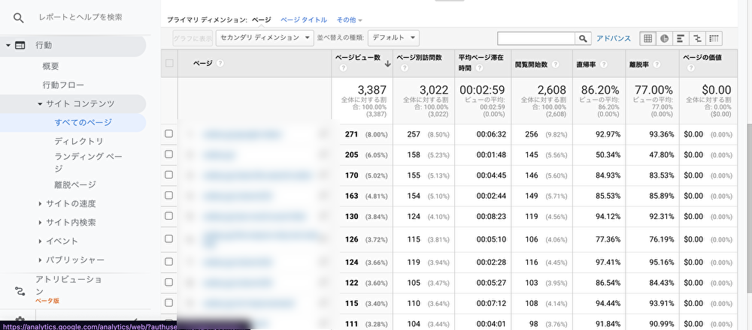This screenshot has height=330, width=752.
Task: Click the 97.41% bounce rate cell
Action: [x=608, y=262]
